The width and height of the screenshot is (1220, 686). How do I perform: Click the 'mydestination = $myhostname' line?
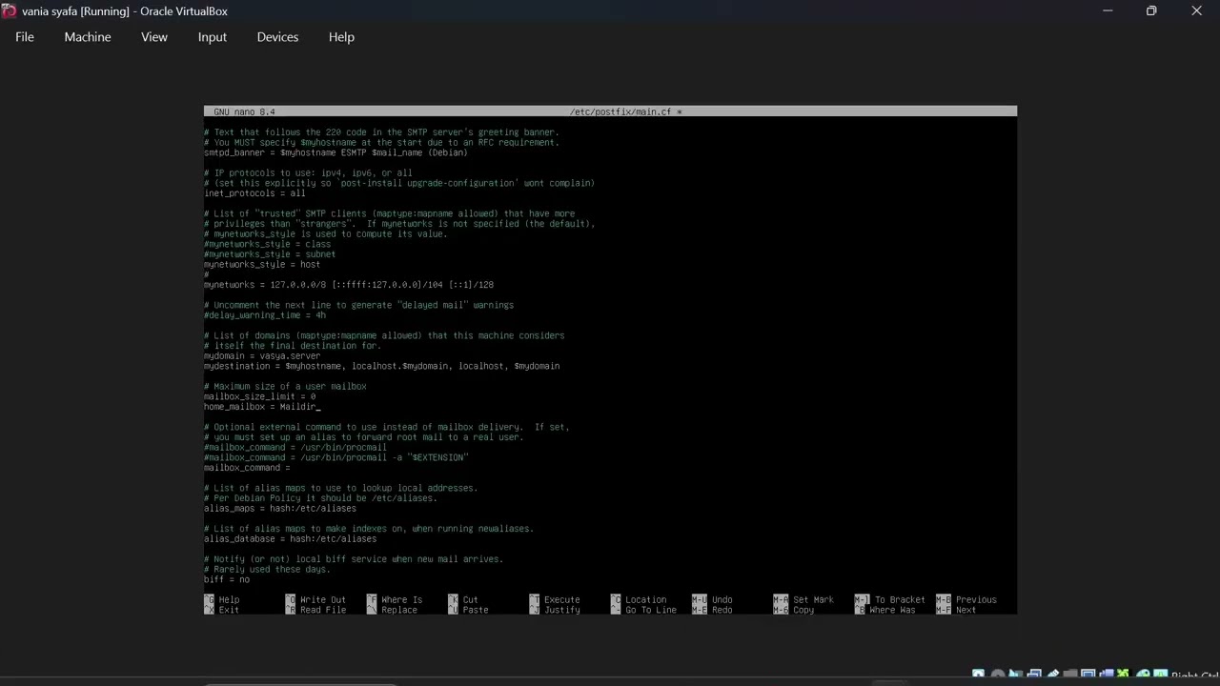pos(381,366)
